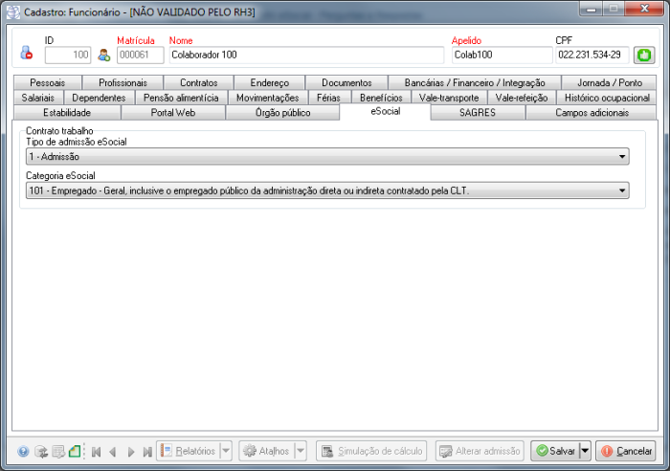The image size is (670, 471).
Task: Click the user remove icon left of ID
Action: click(x=26, y=55)
